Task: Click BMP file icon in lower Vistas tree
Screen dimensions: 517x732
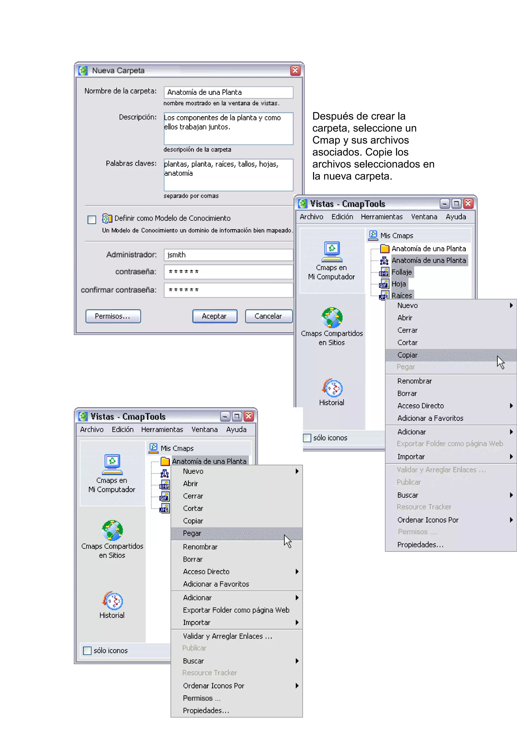Action: (x=164, y=485)
